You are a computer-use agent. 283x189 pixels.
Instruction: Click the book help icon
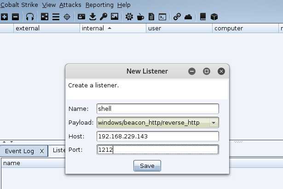203,17
